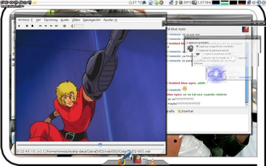Click the VLC cone icon in the dock

(x=153, y=162)
